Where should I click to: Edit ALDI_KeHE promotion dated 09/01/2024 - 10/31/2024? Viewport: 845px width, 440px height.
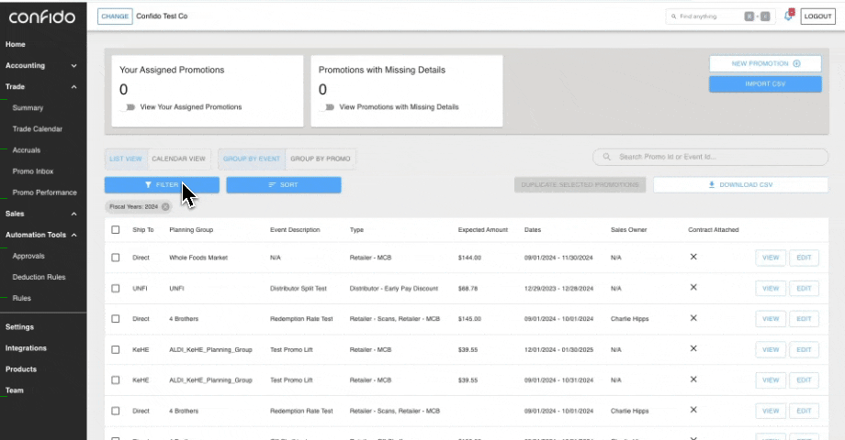point(804,379)
